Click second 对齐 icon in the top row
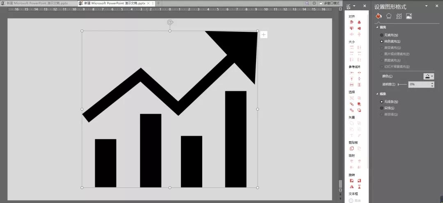Screen dimensions: 443x203 pos(359,22)
